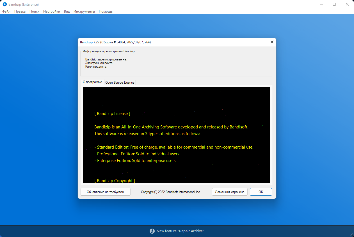Click the Enterprise Edition line
Screen dimensions: 354x237
[135, 161]
